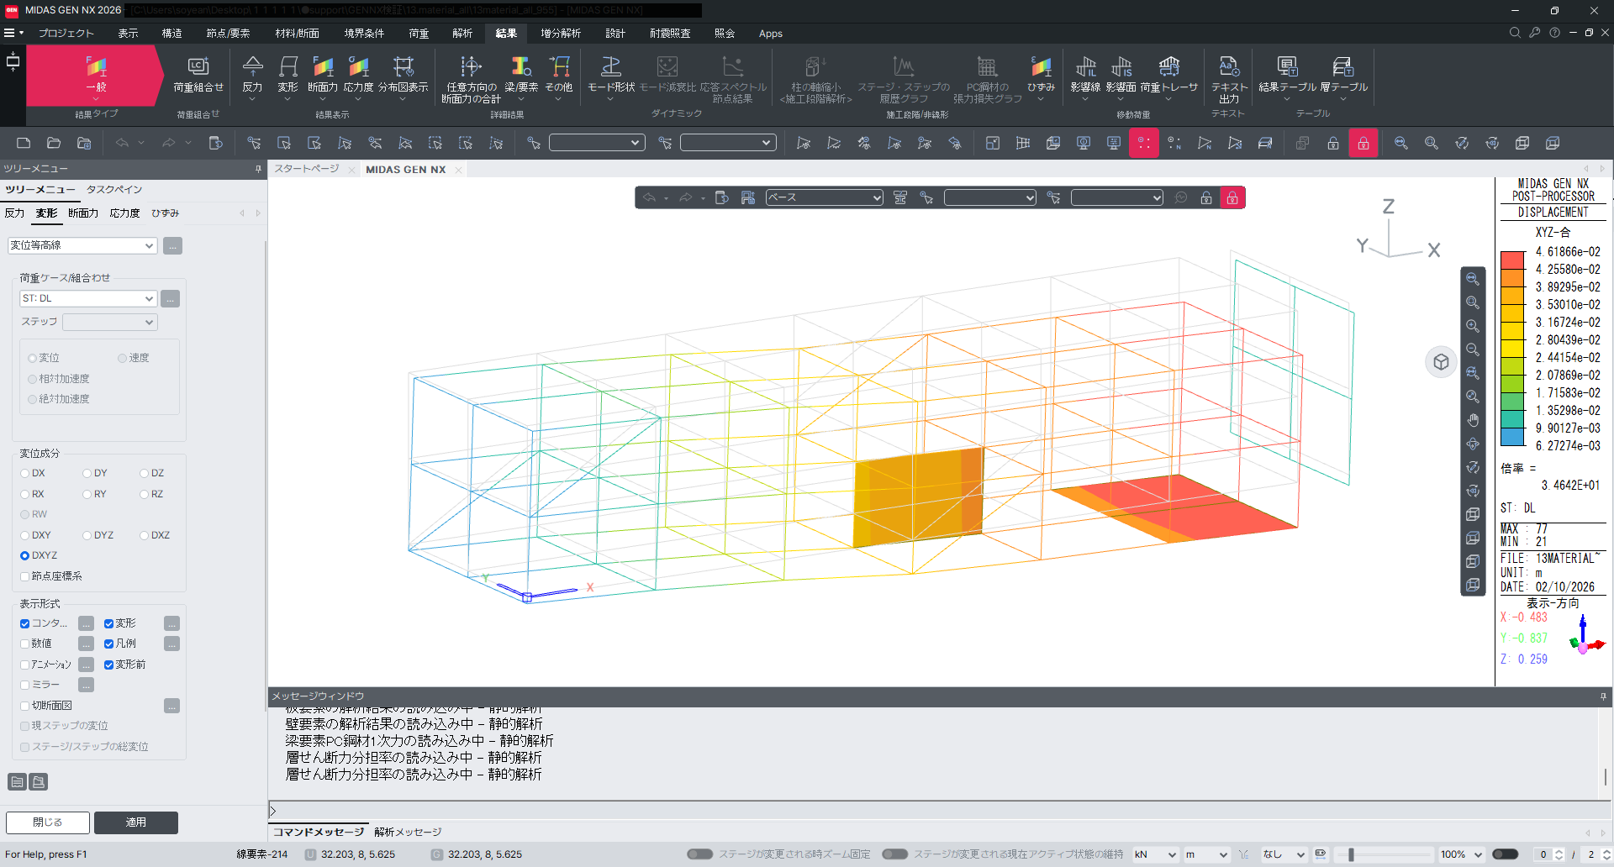Screen dimensions: 1614x867
Task: Switch to the 解析メッセージ tab
Action: 408,832
